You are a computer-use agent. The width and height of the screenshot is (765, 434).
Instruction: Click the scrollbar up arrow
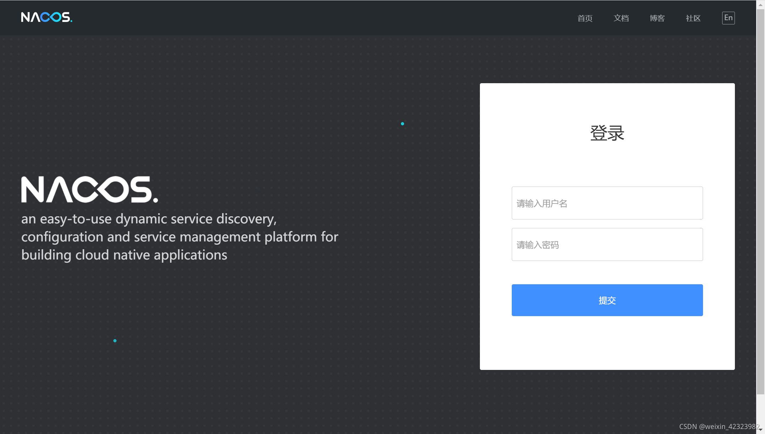tap(760, 5)
